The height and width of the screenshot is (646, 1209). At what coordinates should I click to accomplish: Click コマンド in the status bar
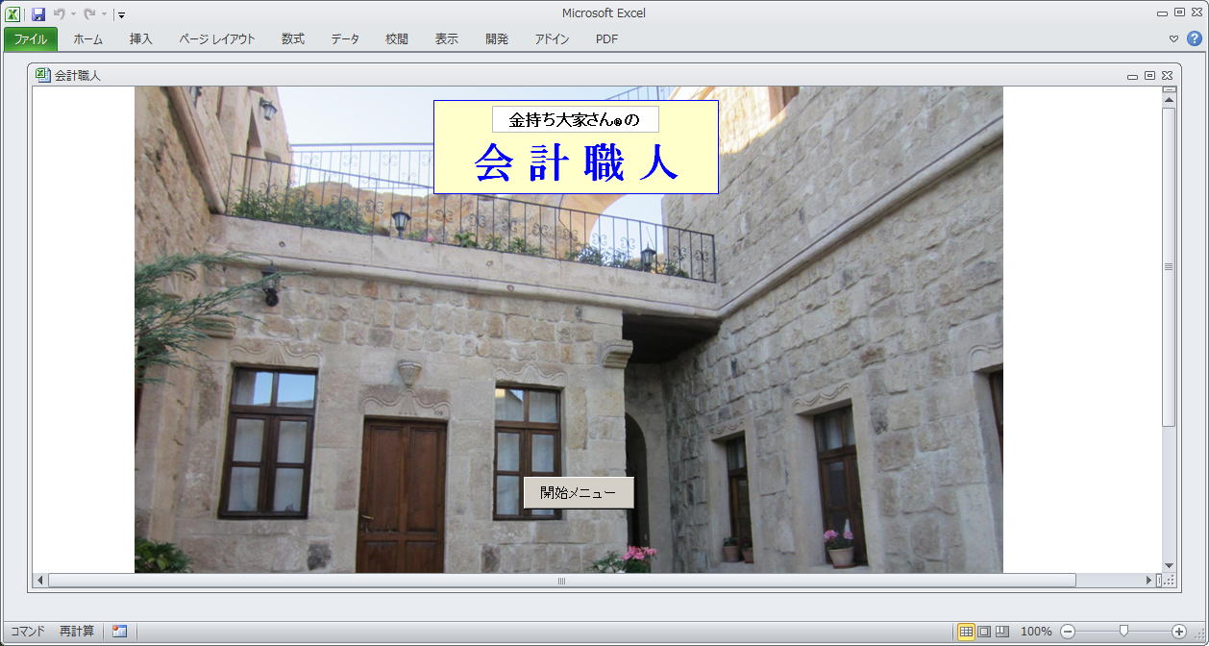(x=28, y=632)
